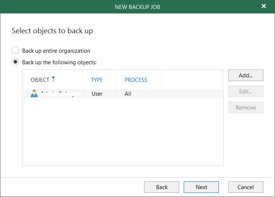Proceed with the Next button

pyautogui.click(x=201, y=187)
